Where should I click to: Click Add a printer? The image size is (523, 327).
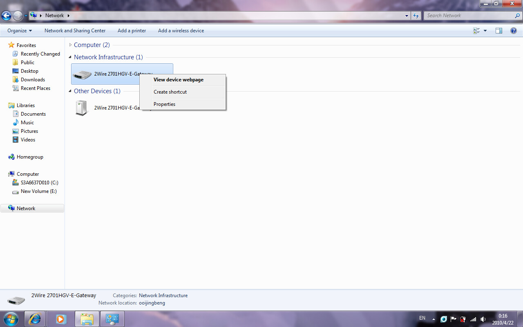click(x=132, y=31)
